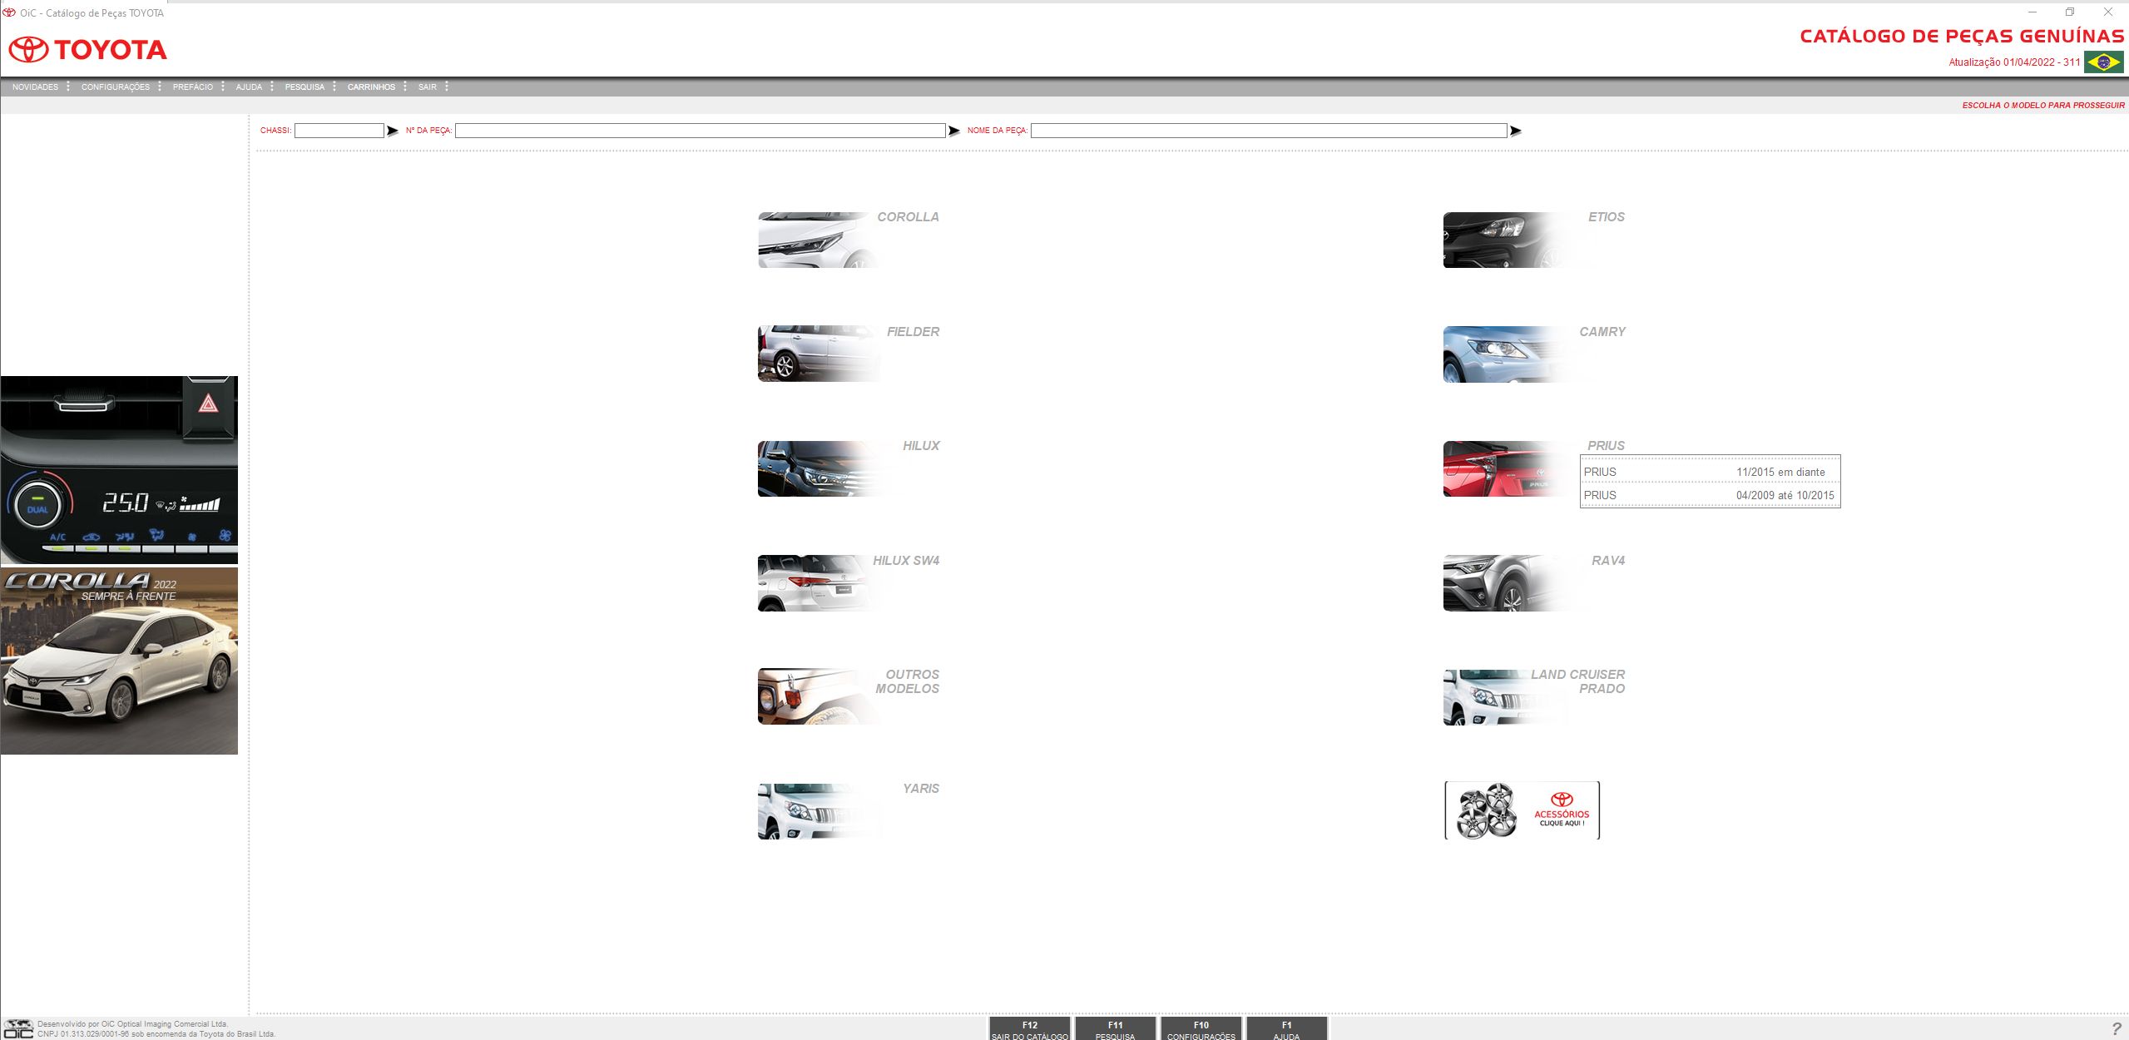This screenshot has height=1040, width=2129.
Task: Open OUTROS MODELOS vehicle picture
Action: pyautogui.click(x=818, y=696)
